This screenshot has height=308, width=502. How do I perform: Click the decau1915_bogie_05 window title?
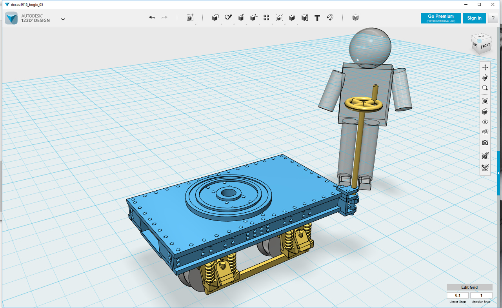click(x=27, y=4)
